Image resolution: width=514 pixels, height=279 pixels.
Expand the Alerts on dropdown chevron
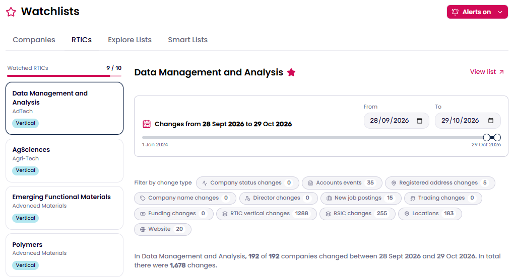tap(500, 12)
